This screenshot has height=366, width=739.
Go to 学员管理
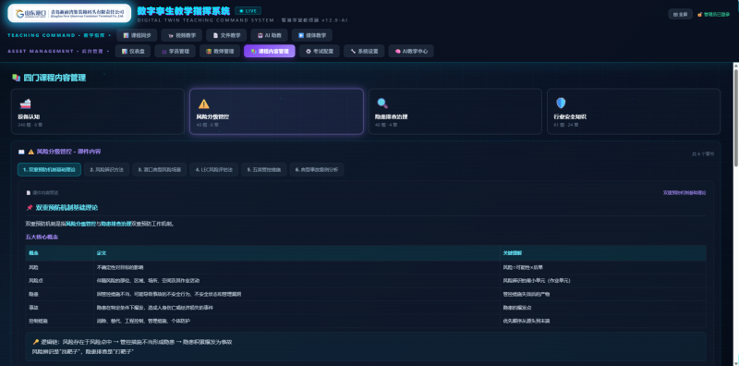(175, 52)
